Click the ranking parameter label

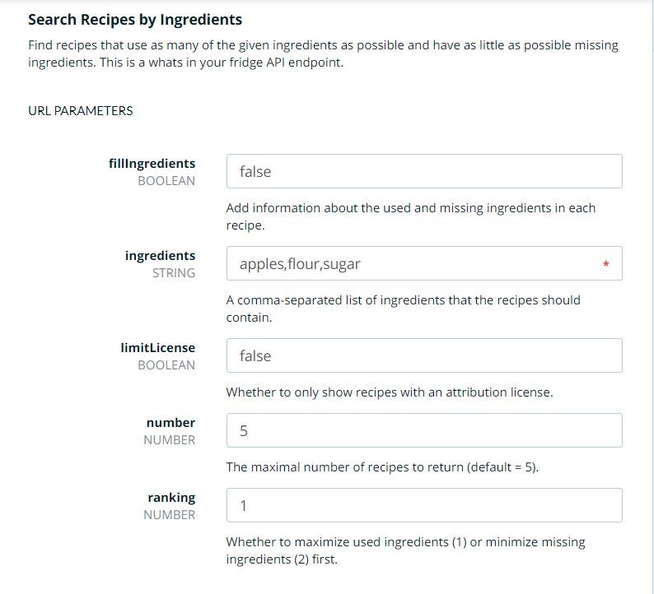(171, 498)
